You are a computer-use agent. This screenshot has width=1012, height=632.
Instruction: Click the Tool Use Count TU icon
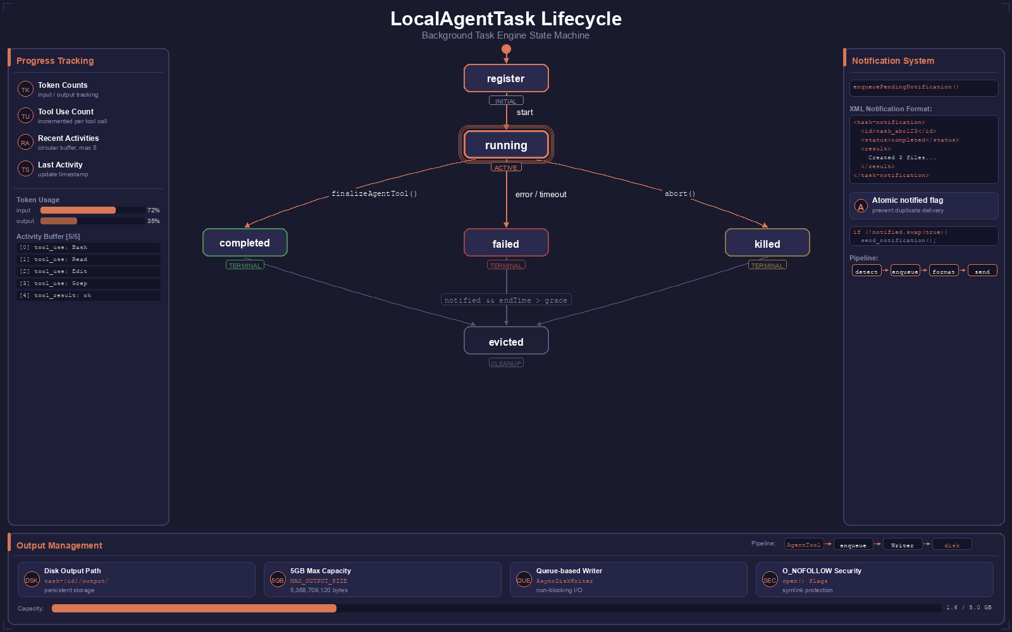25,116
